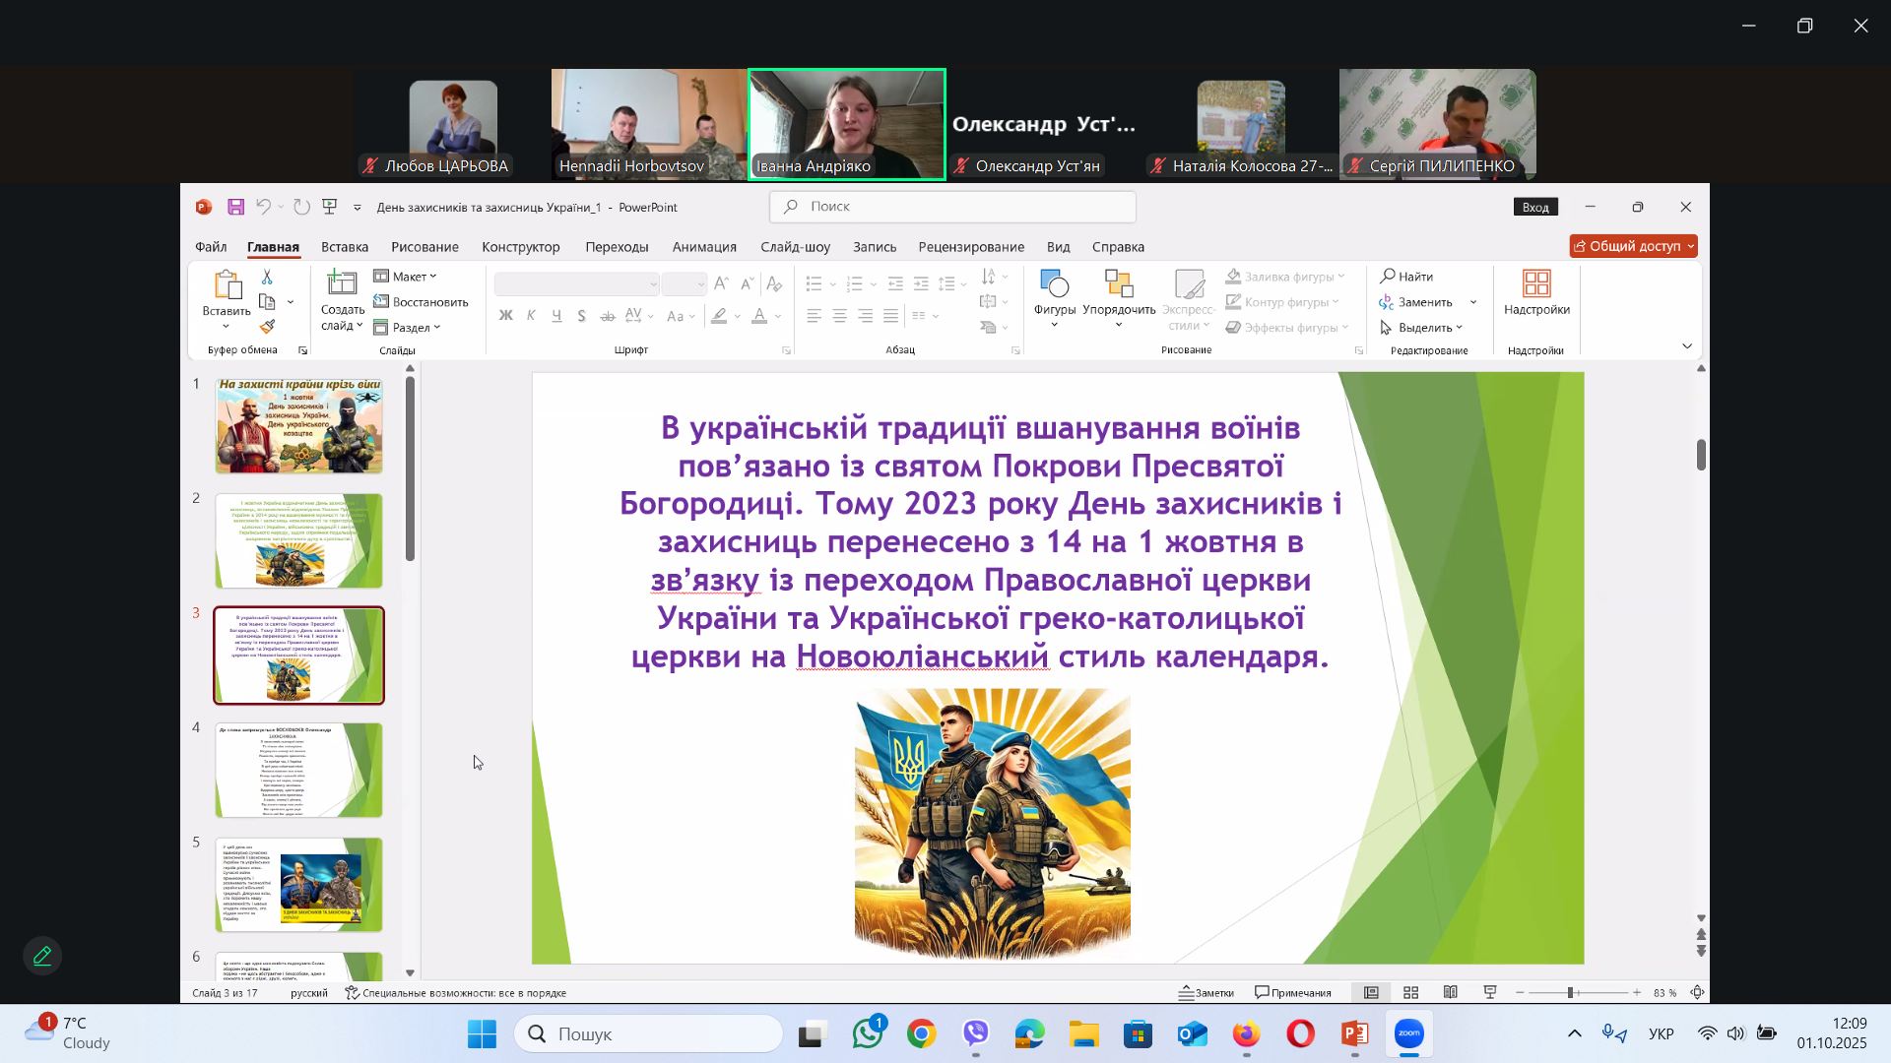This screenshot has width=1891, height=1063.
Task: Start slideshow from status bar icon
Action: click(1490, 993)
